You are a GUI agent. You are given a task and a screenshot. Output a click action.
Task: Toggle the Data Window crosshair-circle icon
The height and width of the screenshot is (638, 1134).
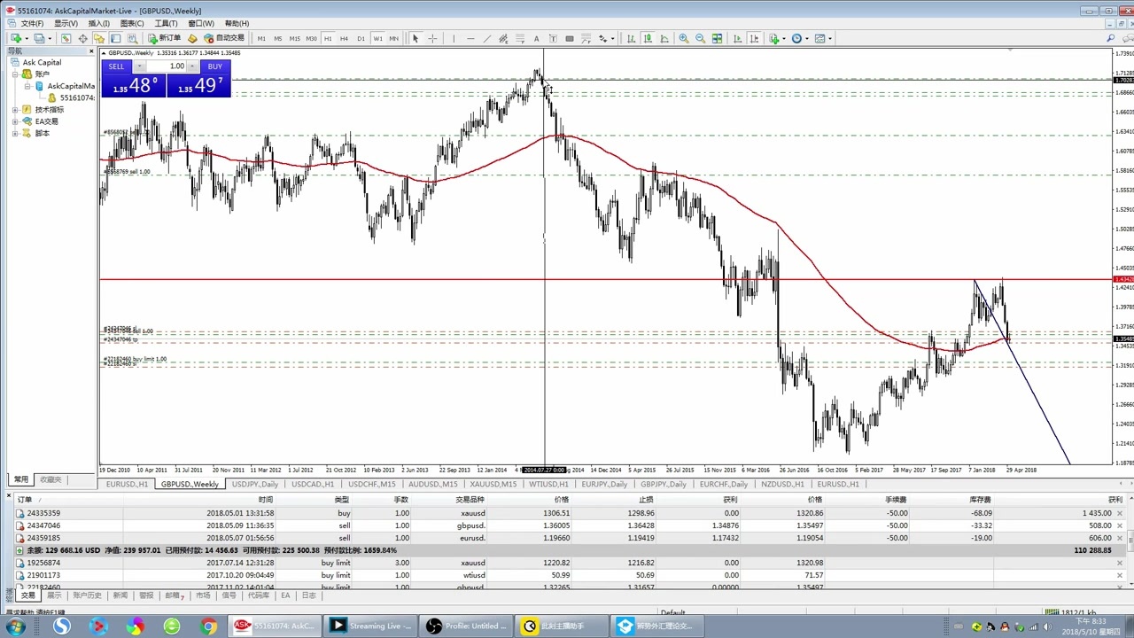click(82, 38)
